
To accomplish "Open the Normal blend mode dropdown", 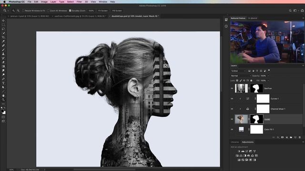I will point(241,76).
